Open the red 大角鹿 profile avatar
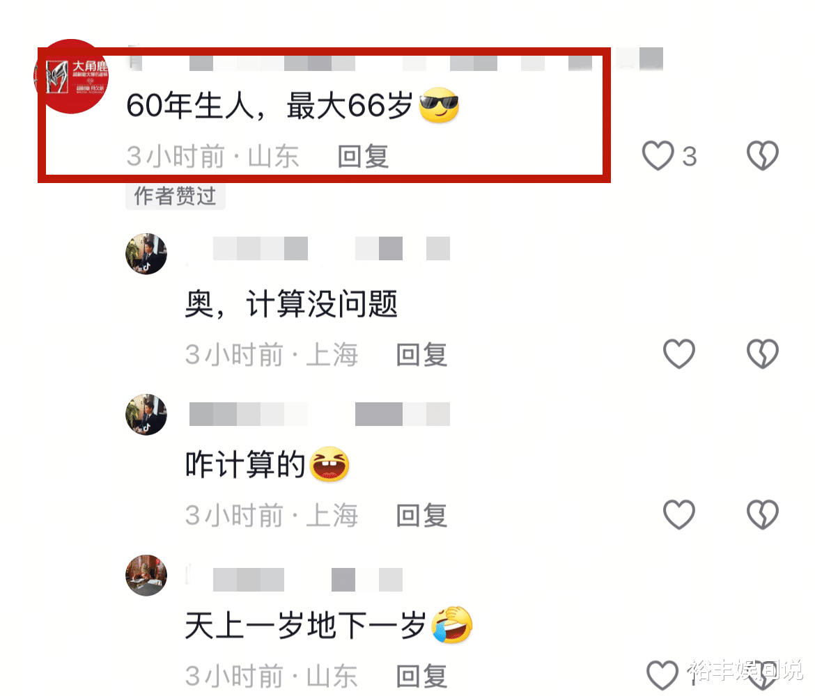This screenshot has height=696, width=815. pyautogui.click(x=71, y=77)
